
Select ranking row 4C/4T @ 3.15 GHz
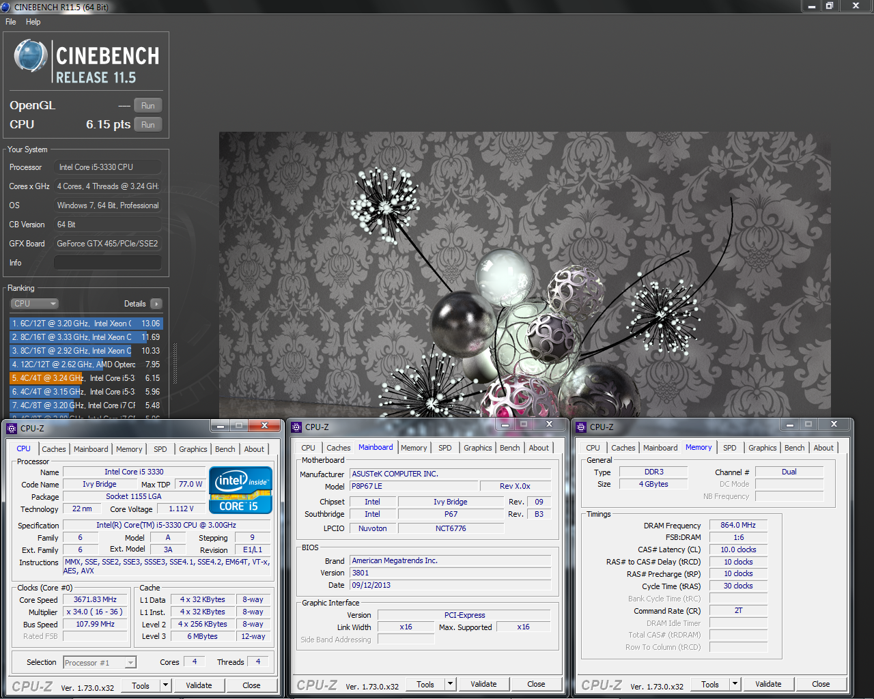(x=86, y=392)
